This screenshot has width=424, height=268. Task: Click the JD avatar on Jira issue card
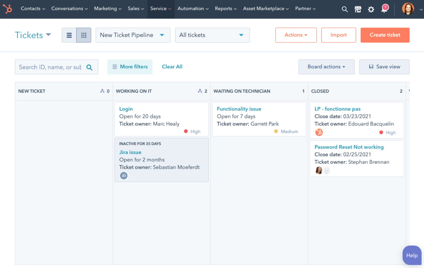click(124, 175)
